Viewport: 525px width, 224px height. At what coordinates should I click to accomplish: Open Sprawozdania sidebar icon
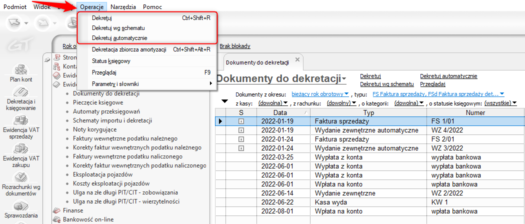[x=20, y=206]
